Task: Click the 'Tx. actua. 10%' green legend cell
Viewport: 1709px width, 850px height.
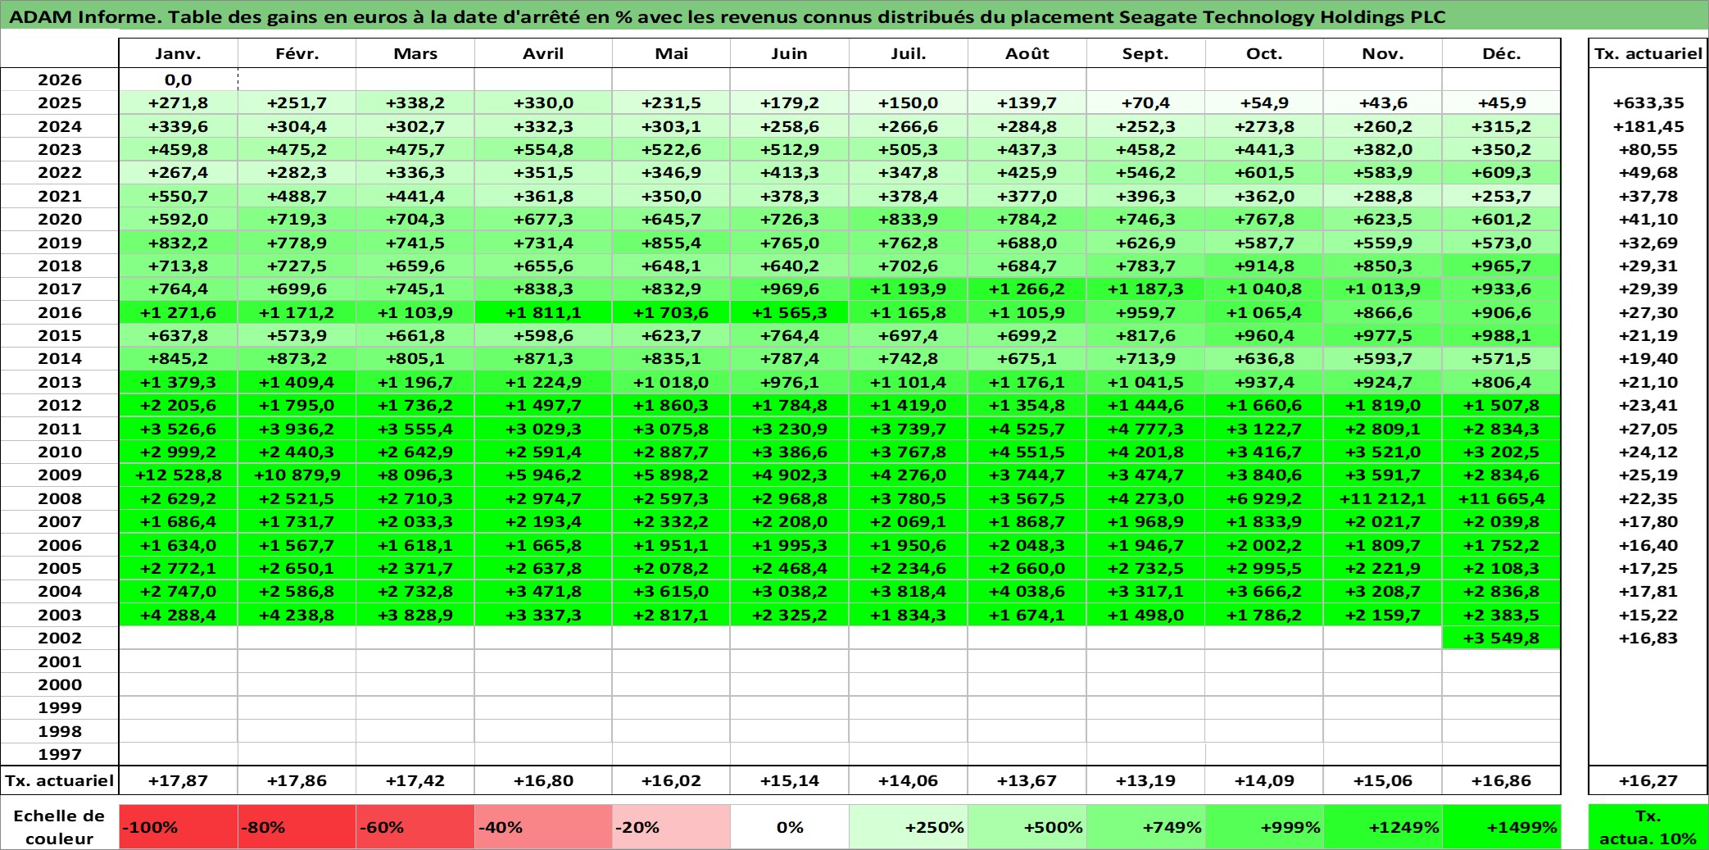Action: (x=1648, y=827)
